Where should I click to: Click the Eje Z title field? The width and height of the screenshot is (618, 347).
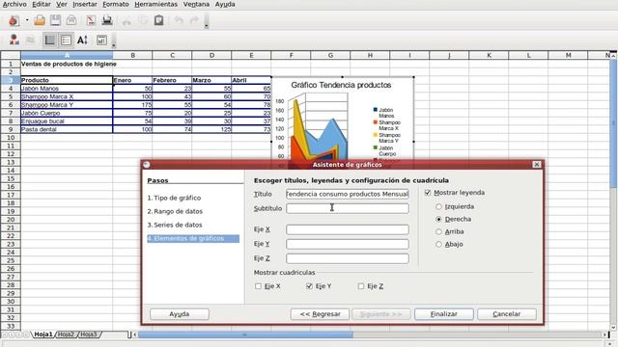click(348, 258)
